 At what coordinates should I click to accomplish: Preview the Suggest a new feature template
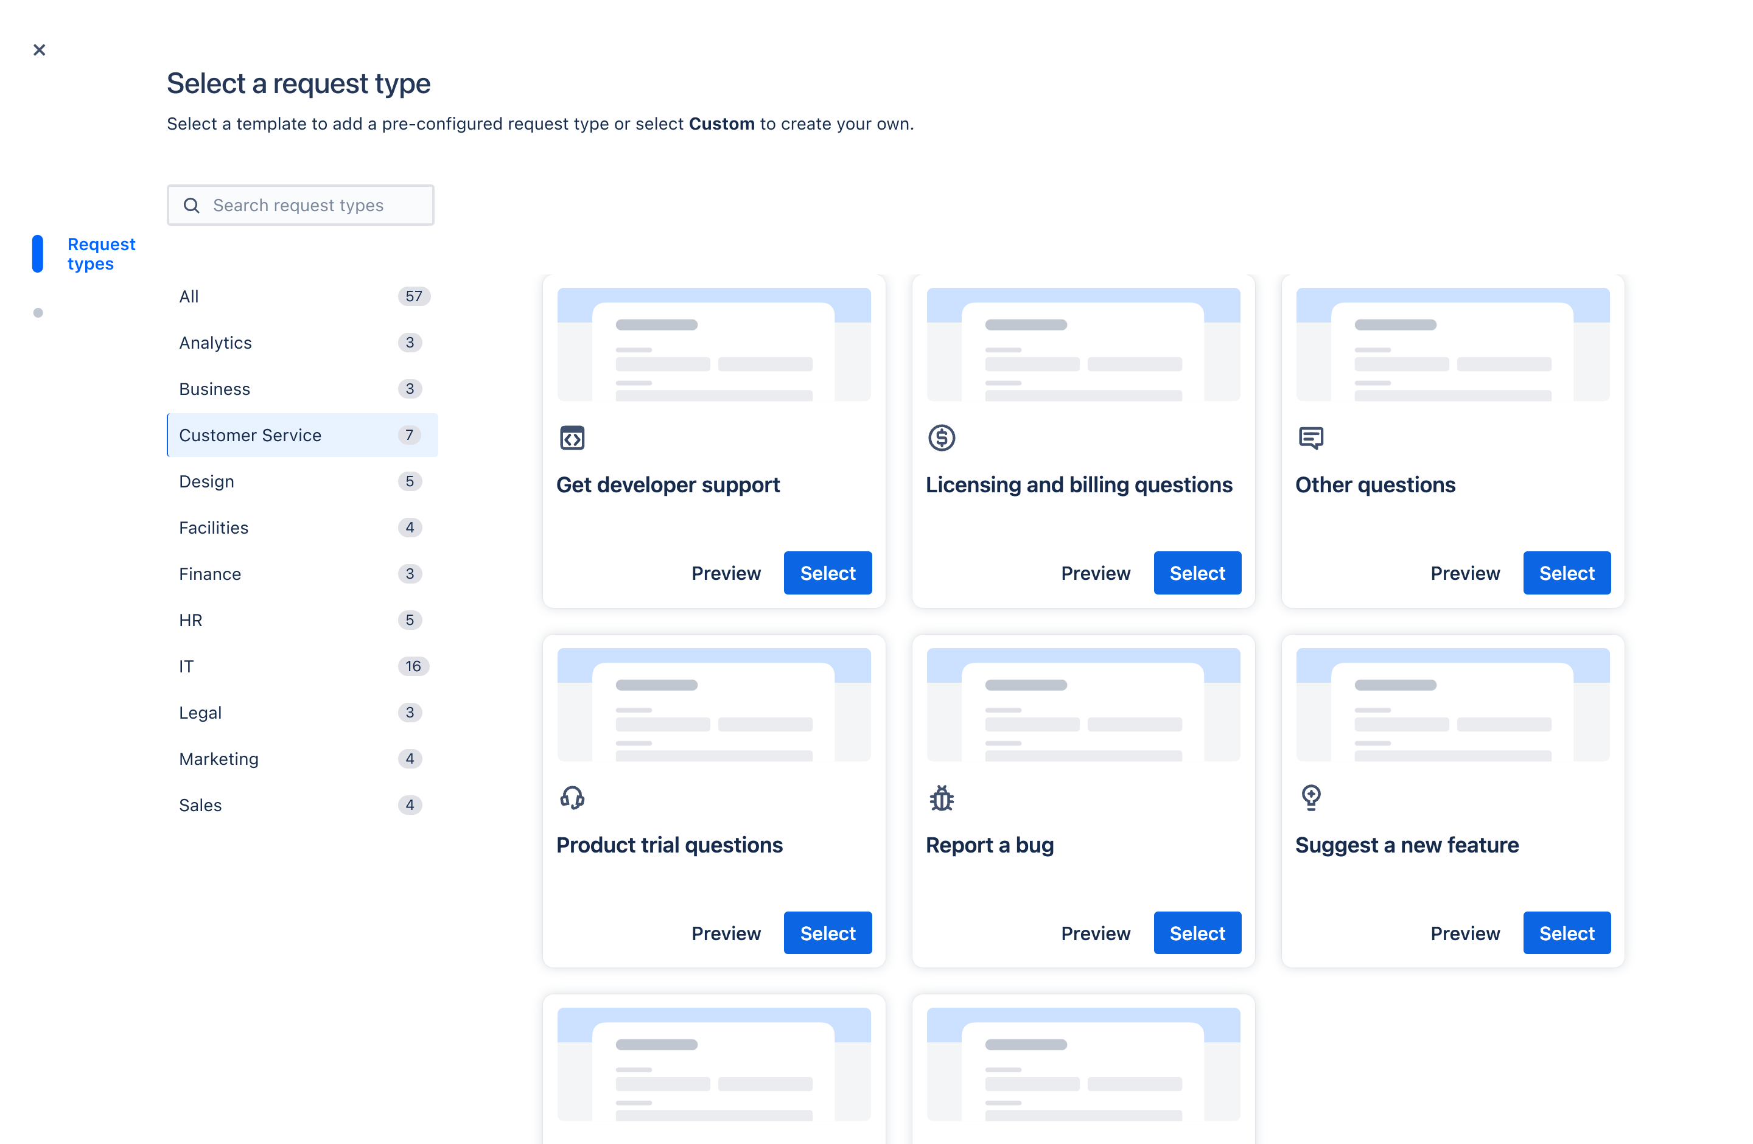(x=1466, y=933)
